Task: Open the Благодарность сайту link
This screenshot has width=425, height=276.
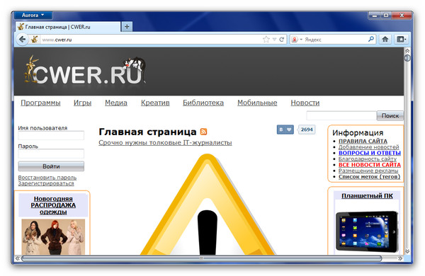Action: 368,159
